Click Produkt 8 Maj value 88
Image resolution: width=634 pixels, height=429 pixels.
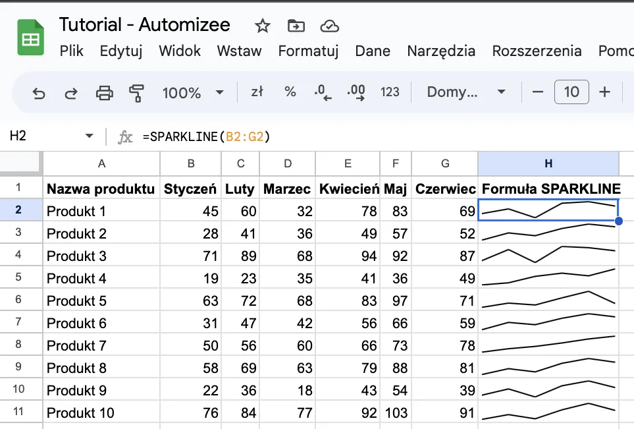click(x=396, y=368)
